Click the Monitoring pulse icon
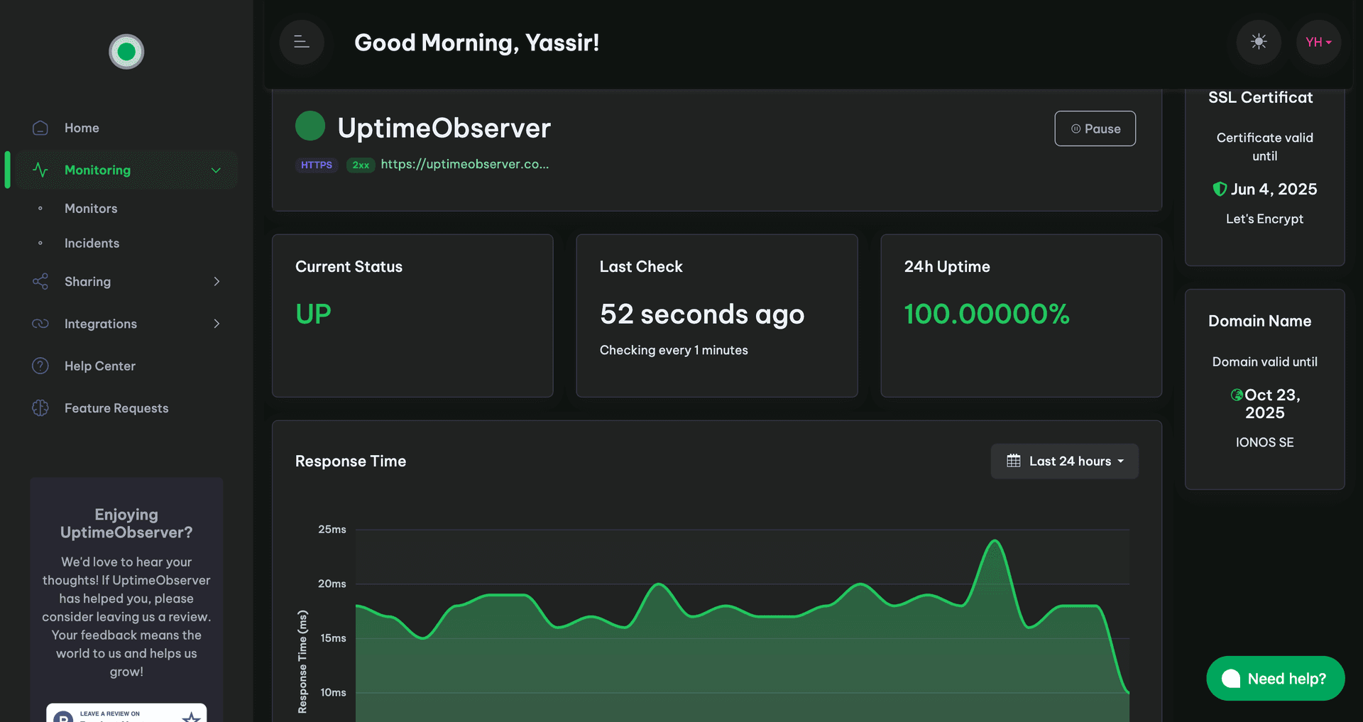This screenshot has height=722, width=1363. (40, 170)
